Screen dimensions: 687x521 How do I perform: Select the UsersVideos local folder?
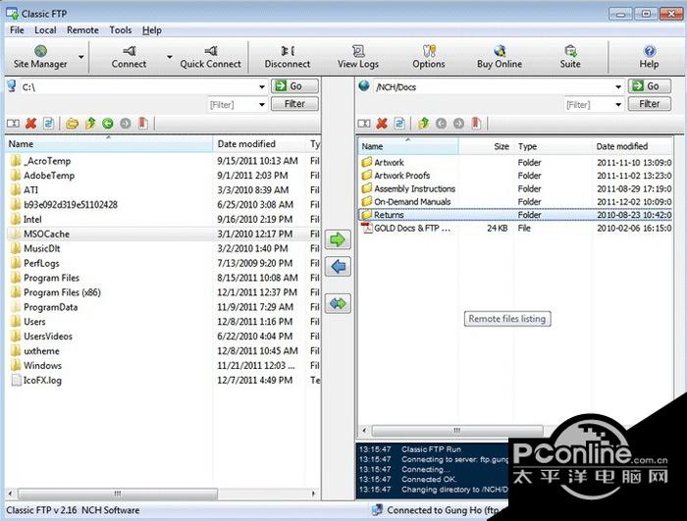click(163, 337)
